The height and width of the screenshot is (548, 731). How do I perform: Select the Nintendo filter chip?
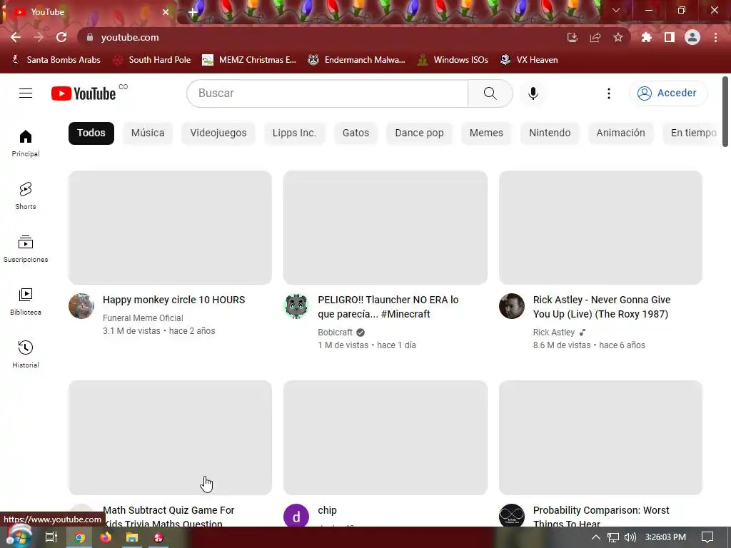coord(550,133)
